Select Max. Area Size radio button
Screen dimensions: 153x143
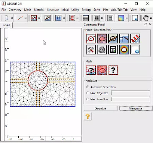tap(88, 99)
